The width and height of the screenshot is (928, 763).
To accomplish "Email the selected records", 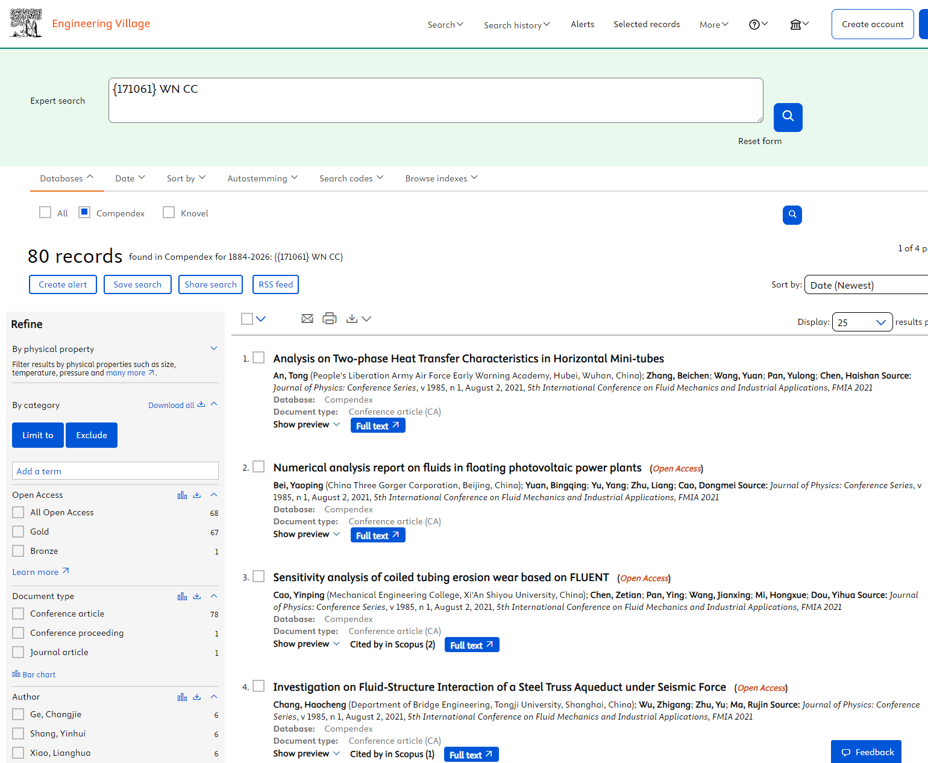I will coord(307,319).
